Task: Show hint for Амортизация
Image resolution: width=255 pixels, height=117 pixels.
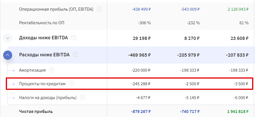Action: [52, 70]
